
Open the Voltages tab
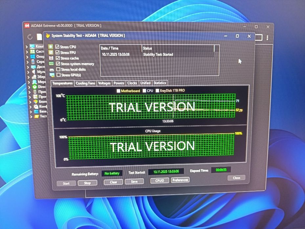[104, 83]
